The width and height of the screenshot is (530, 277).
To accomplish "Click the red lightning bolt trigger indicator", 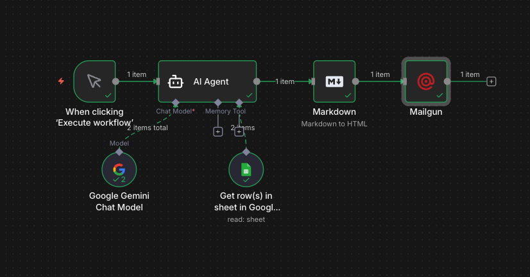I will [x=61, y=81].
